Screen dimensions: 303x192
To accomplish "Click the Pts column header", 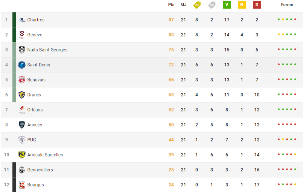I will (171, 5).
